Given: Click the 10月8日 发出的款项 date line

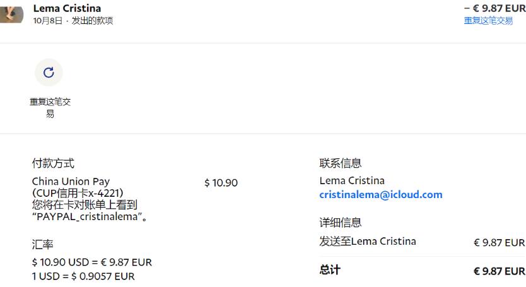Looking at the screenshot, I should [73, 21].
